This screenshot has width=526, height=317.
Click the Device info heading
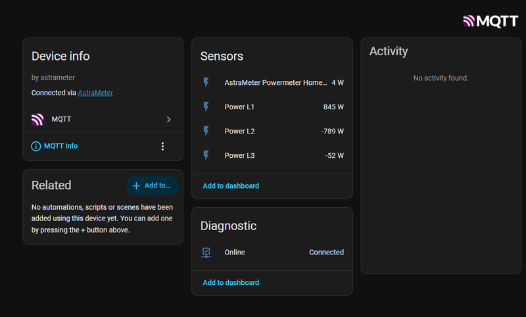point(60,57)
